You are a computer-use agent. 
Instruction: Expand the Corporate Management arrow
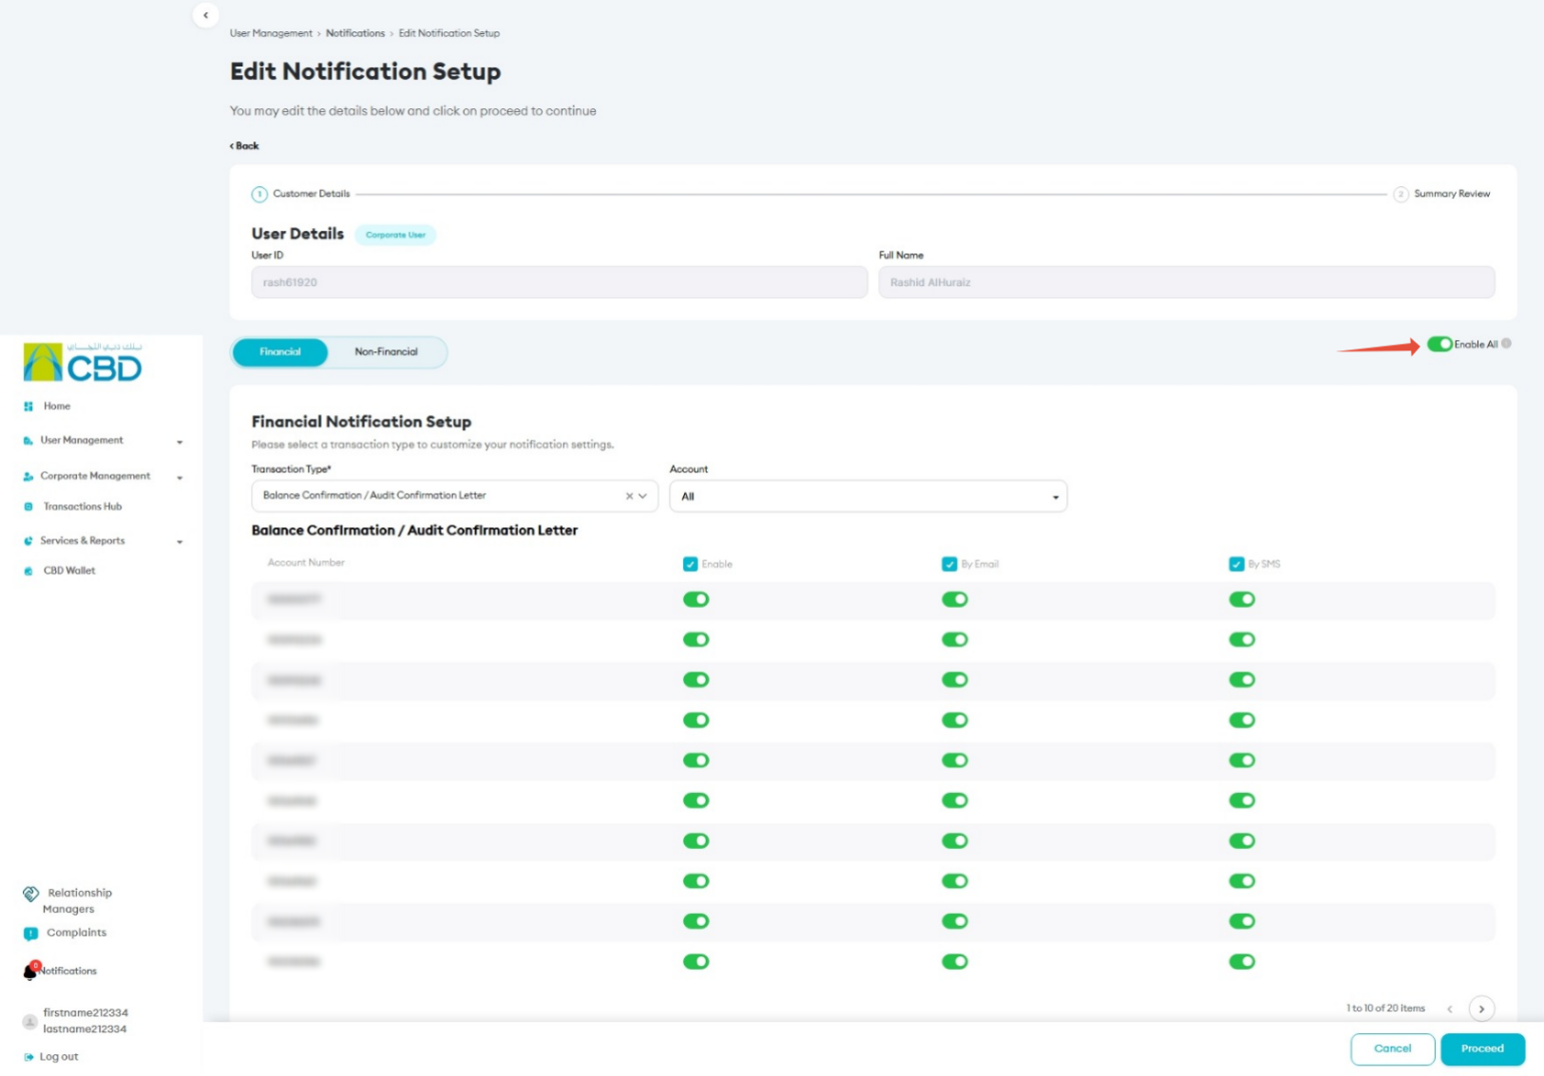[x=180, y=478]
